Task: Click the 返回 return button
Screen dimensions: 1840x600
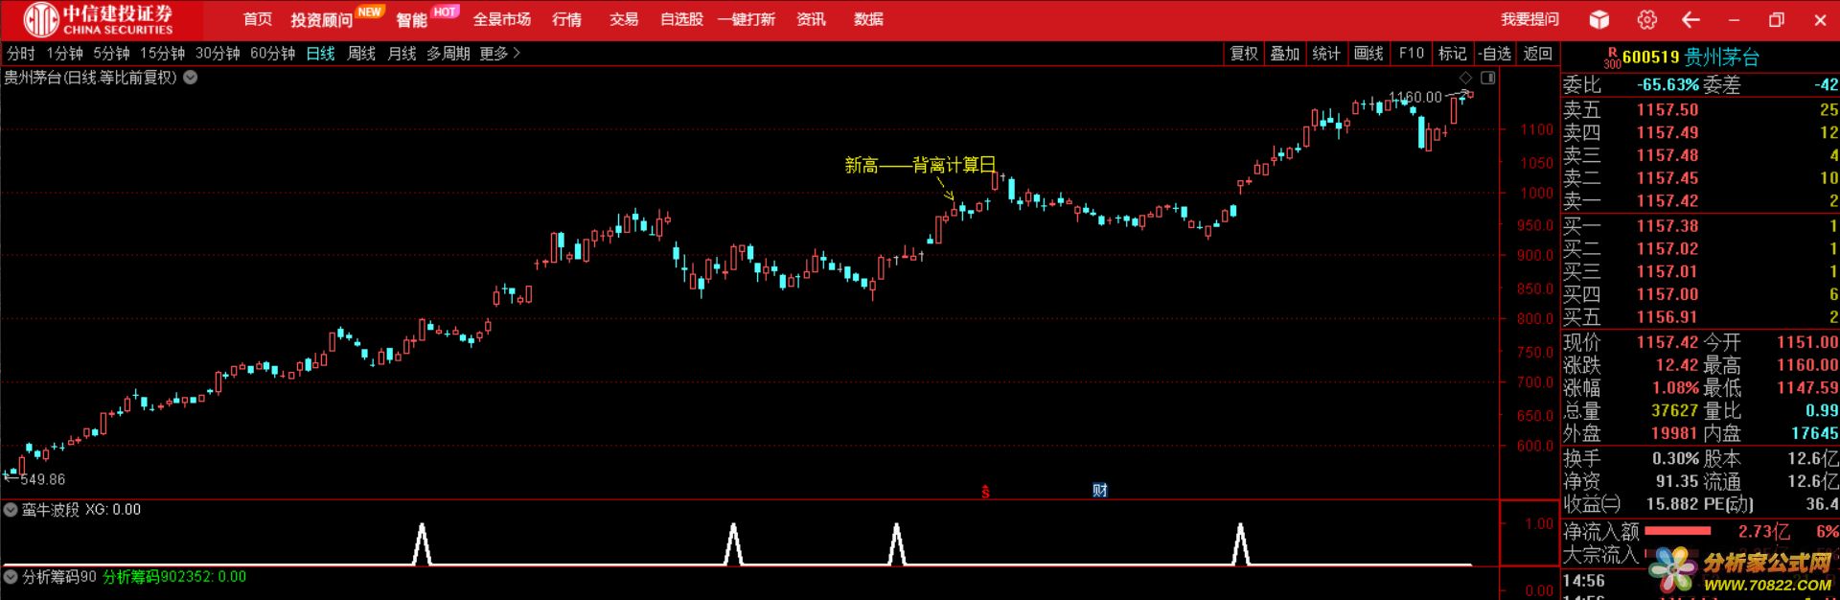Action: point(1538,54)
